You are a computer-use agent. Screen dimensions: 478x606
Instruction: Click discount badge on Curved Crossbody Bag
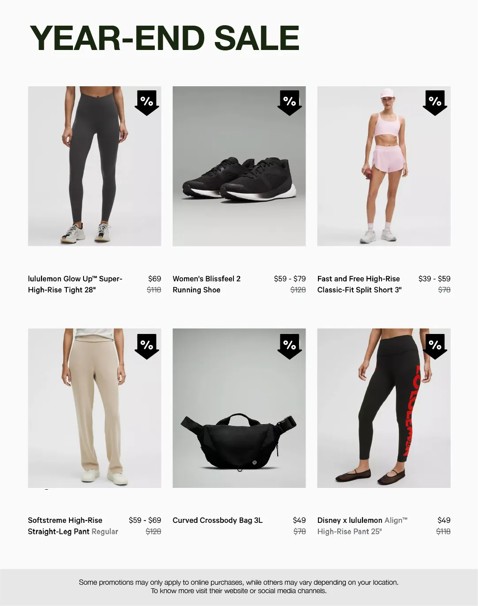coord(290,346)
